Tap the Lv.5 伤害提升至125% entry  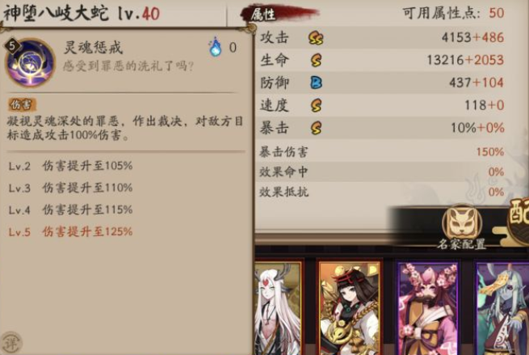70,232
